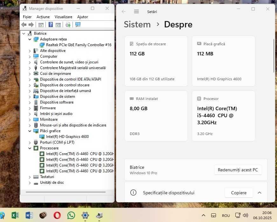The height and width of the screenshot is (222, 277).
Task: Click the network tray icon
Action: [x=238, y=215]
